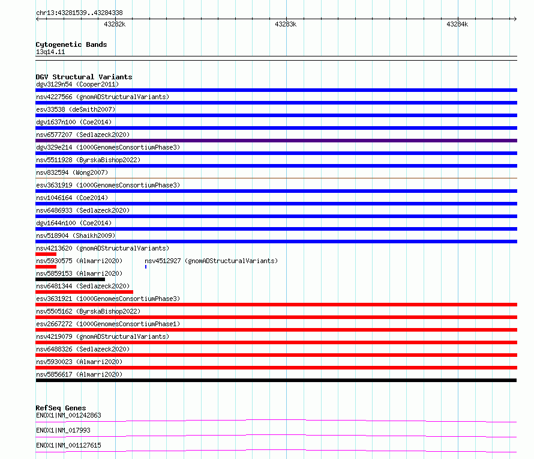Open the nsv5856617 (Almarri2020) label
The image size is (534, 459).
pyautogui.click(x=79, y=374)
